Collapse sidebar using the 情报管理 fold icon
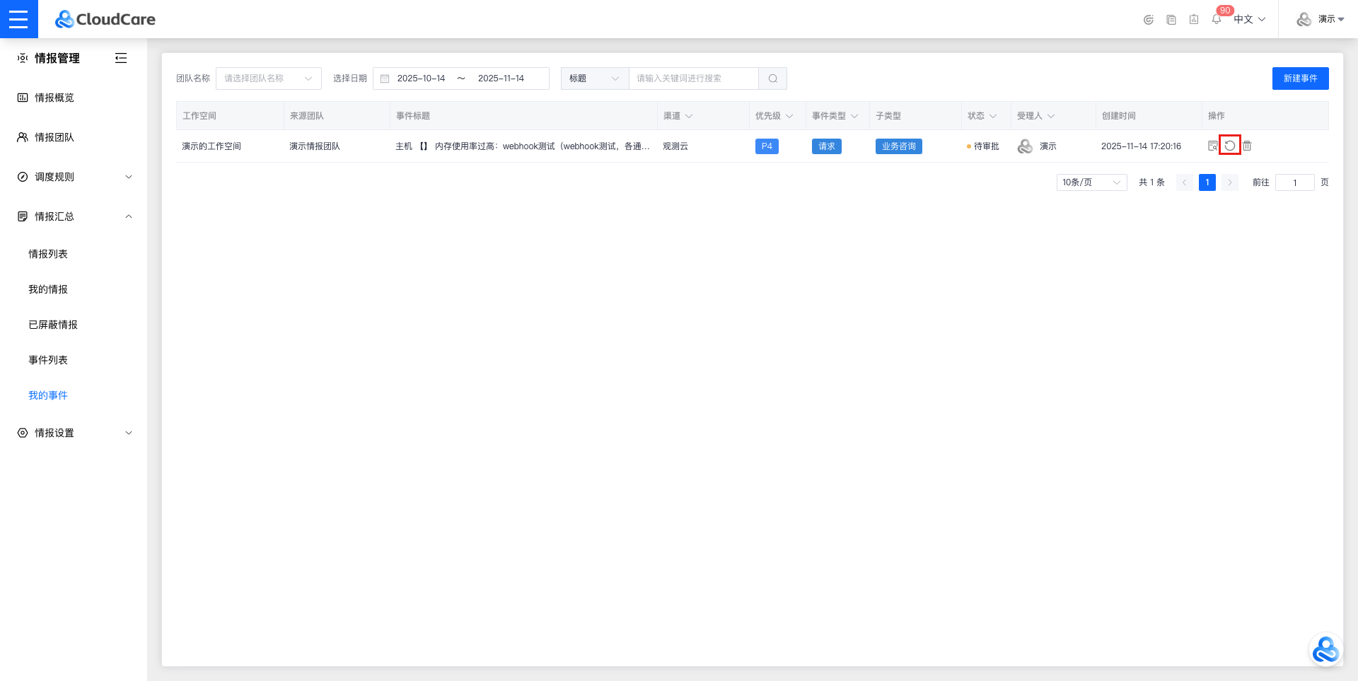Screen dimensions: 1358x681 pos(121,58)
